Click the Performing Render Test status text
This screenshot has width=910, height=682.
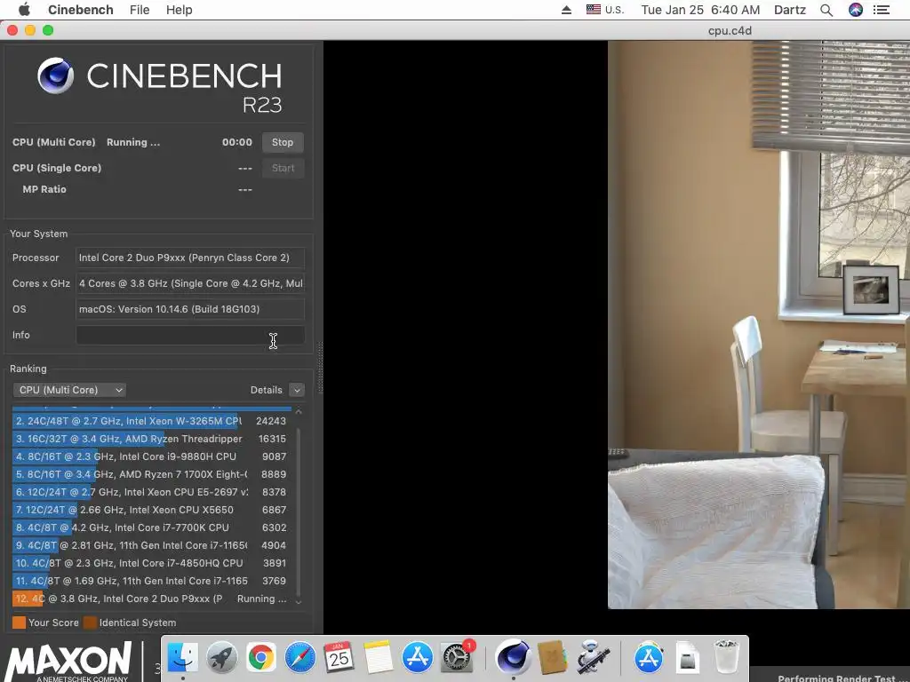(x=836, y=678)
